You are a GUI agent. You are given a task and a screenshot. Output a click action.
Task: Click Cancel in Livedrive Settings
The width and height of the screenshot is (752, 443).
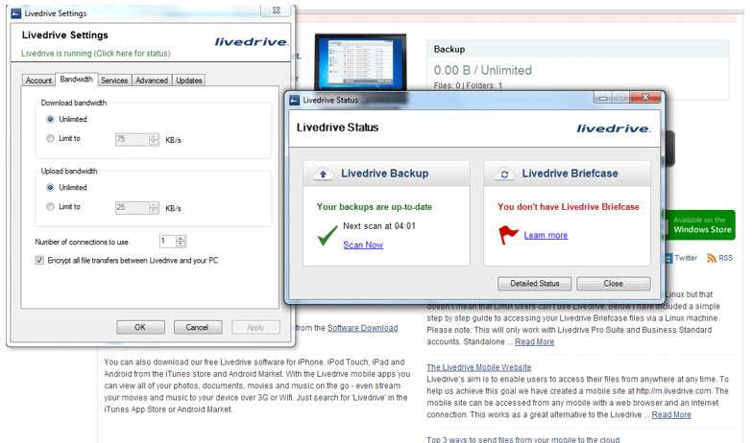click(x=197, y=327)
